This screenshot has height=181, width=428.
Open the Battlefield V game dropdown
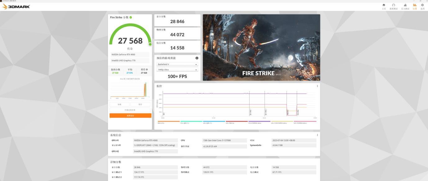177,64
